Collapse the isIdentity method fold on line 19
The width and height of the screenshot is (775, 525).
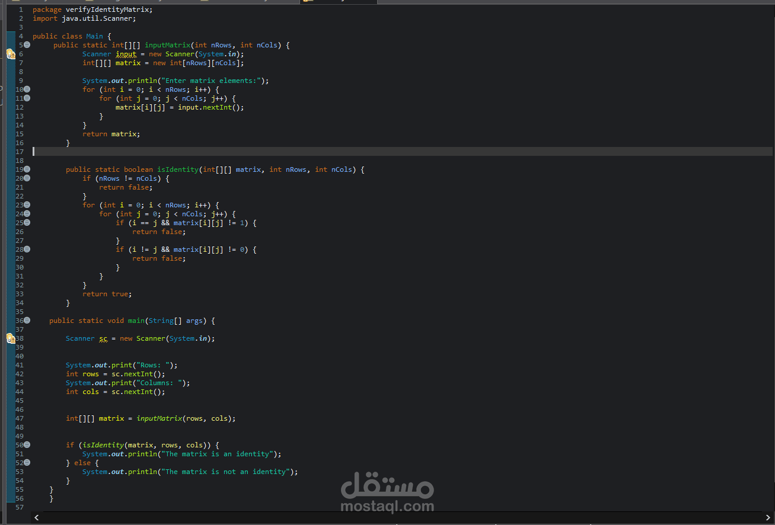point(27,169)
